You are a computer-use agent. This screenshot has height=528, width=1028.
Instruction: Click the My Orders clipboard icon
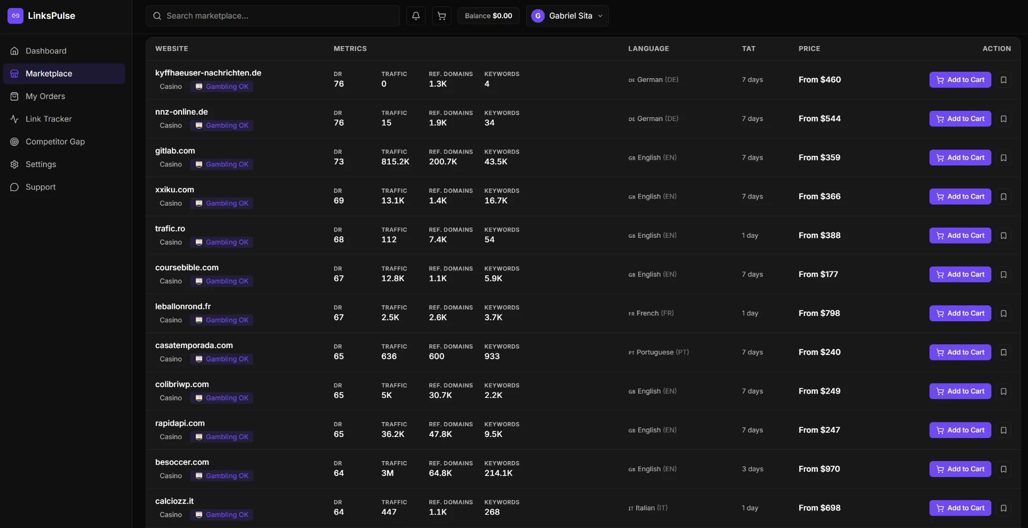tap(14, 96)
